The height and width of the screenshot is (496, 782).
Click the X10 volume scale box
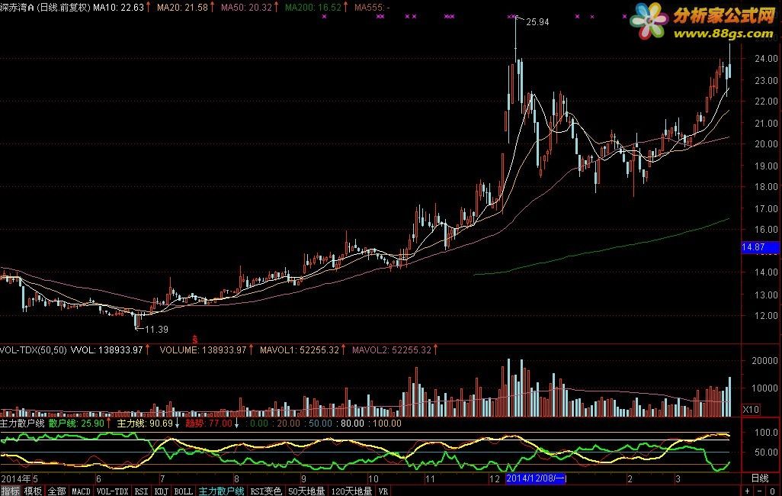(751, 410)
